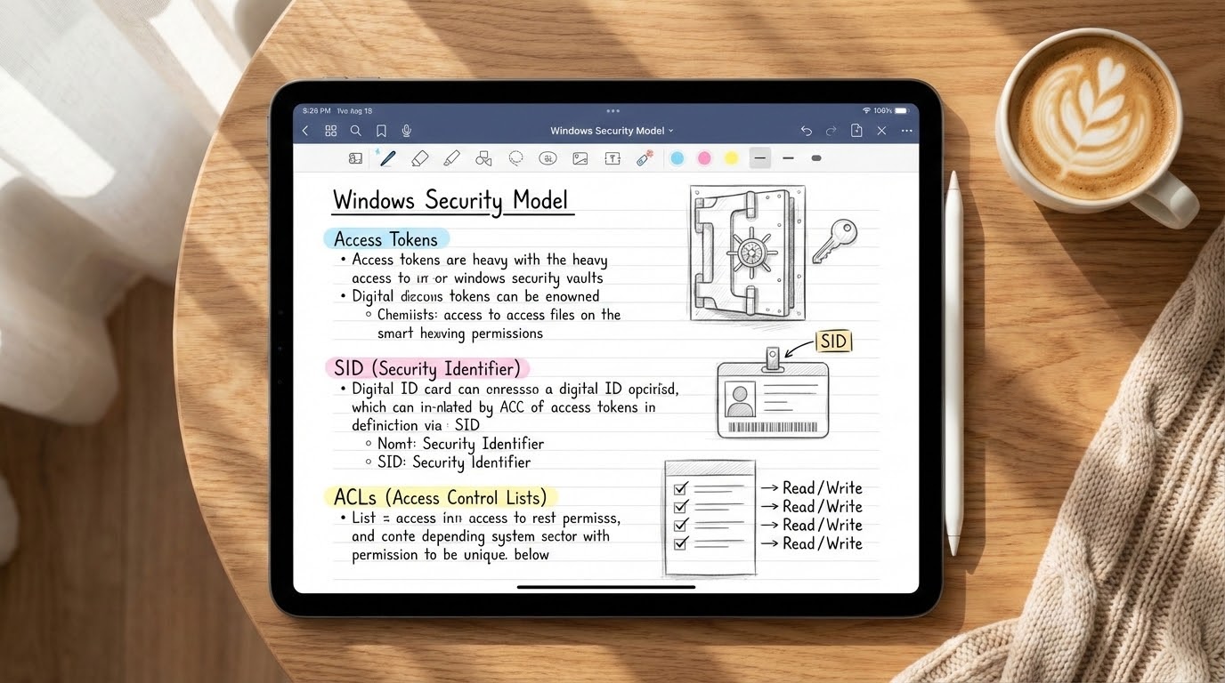Image resolution: width=1225 pixels, height=683 pixels.
Task: Tap the pink "SID (Security Identifier)" heading
Action: coord(427,368)
